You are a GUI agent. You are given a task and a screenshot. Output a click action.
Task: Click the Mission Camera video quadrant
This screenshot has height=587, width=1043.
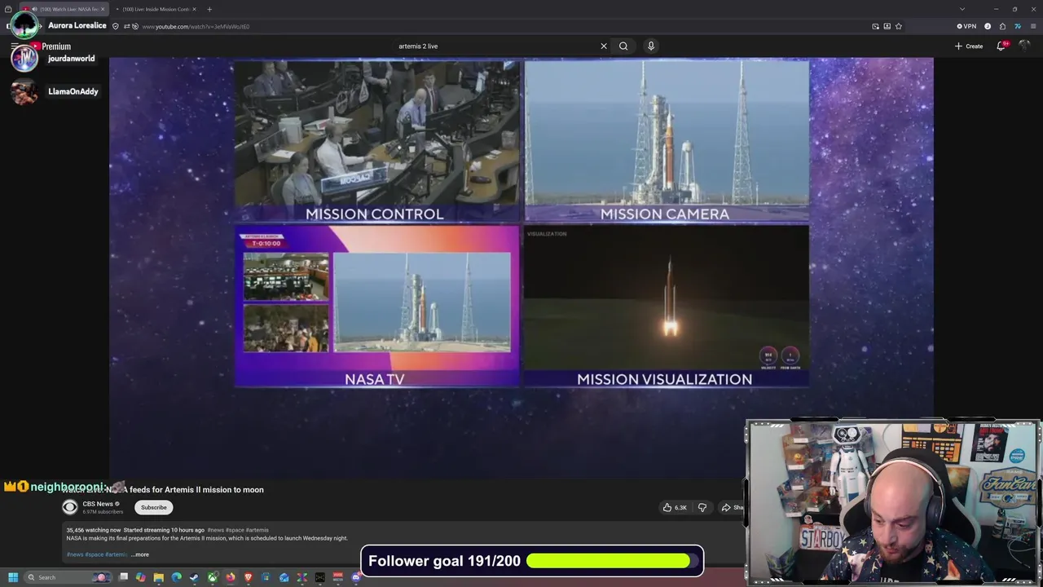(667, 140)
